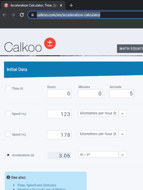The image size is (143, 190).
Task: Click the Seconds column label
Action: click(115, 87)
